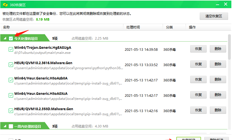Uncheck Win64/Trojan.Generic.HgEASUgA item checkbox

click(x=11, y=49)
